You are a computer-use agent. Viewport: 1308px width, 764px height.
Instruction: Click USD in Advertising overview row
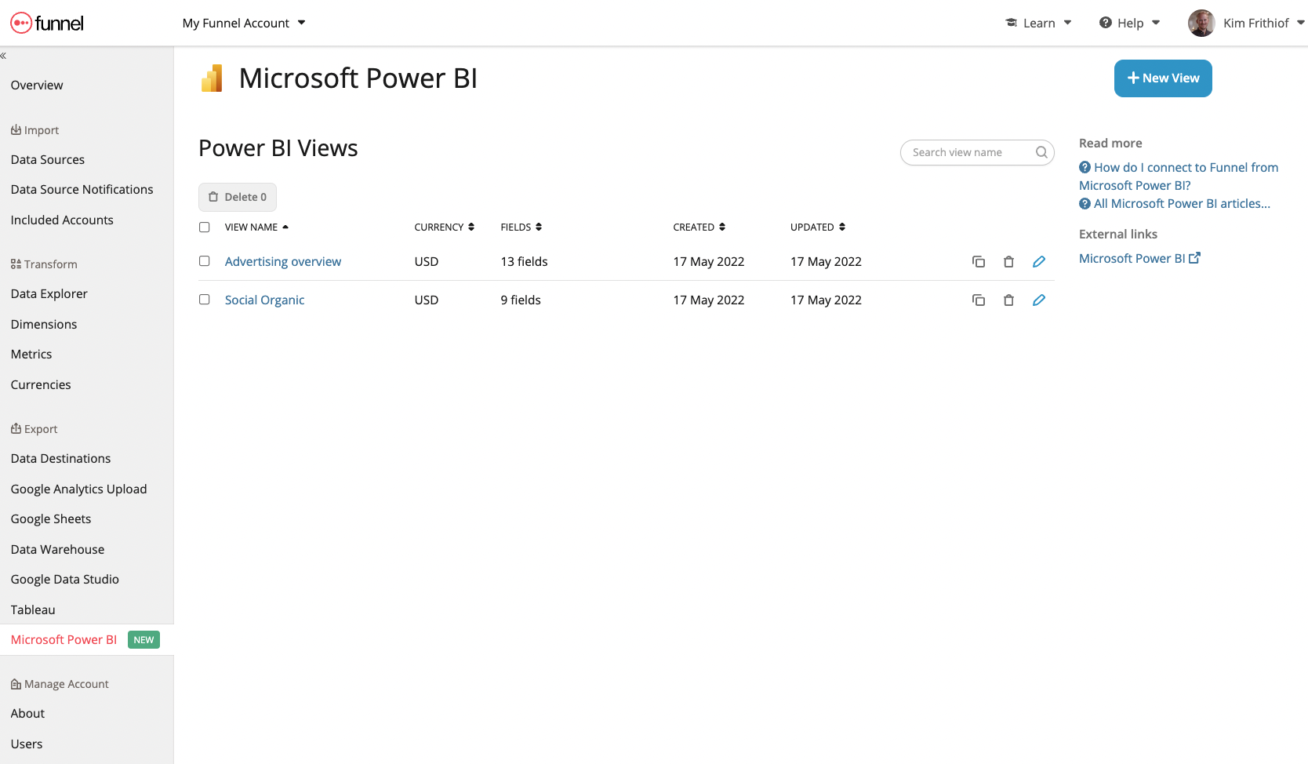pyautogui.click(x=427, y=262)
